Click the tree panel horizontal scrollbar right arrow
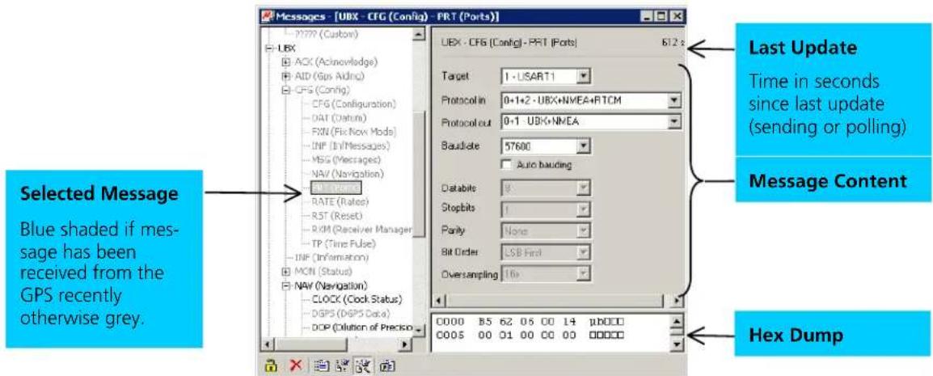933x376 pixels. click(x=407, y=344)
